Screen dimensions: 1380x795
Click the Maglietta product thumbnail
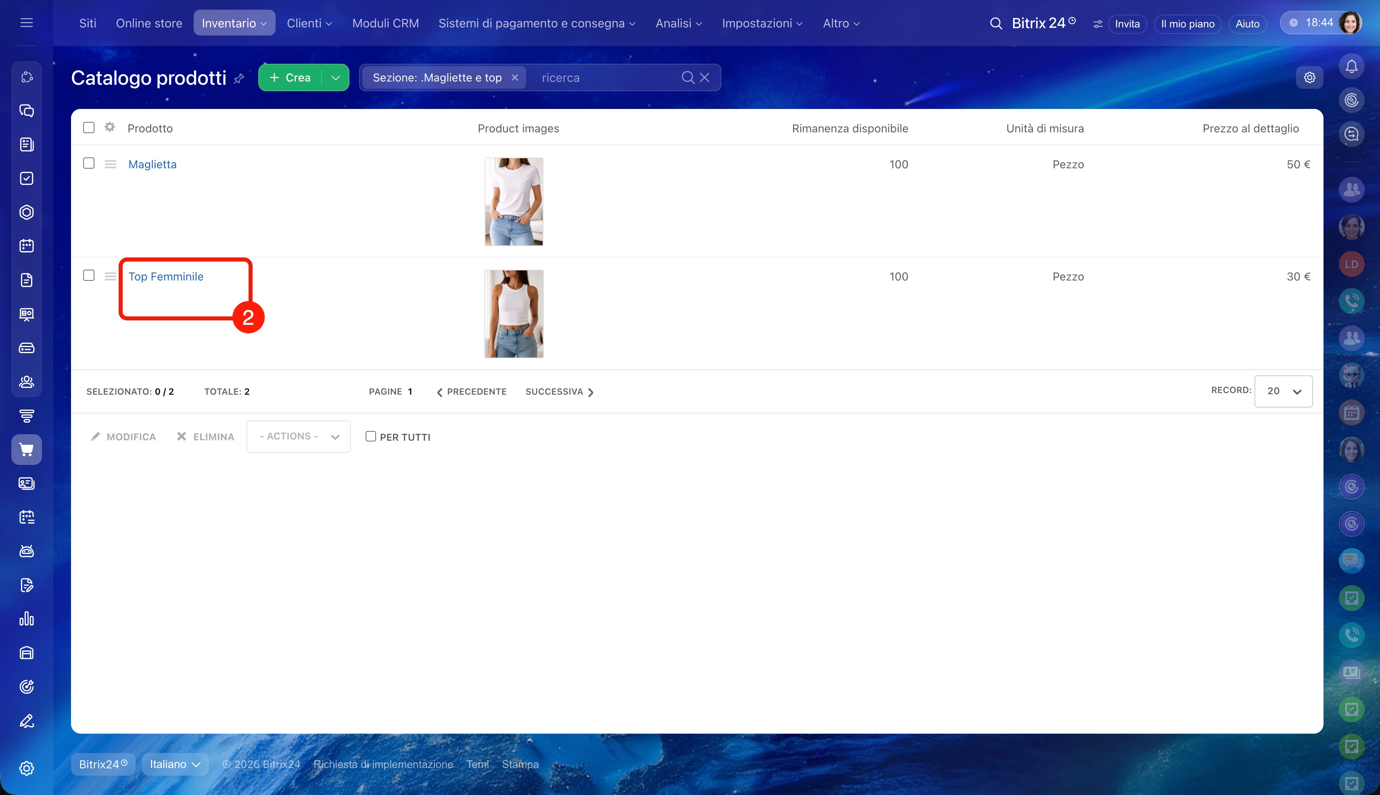click(514, 201)
